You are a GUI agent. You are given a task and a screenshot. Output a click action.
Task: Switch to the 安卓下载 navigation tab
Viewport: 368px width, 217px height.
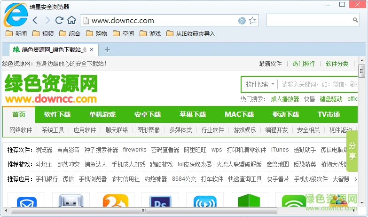pos(148,114)
